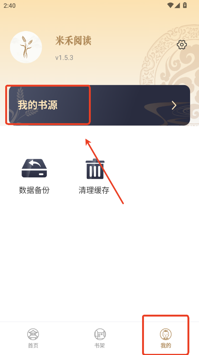This screenshot has height=355, width=199.
Task: Open settings via the gear icon
Action: pyautogui.click(x=182, y=44)
